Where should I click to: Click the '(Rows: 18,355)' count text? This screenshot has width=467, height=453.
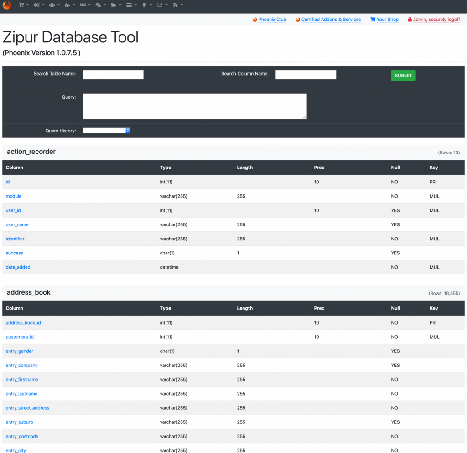444,293
